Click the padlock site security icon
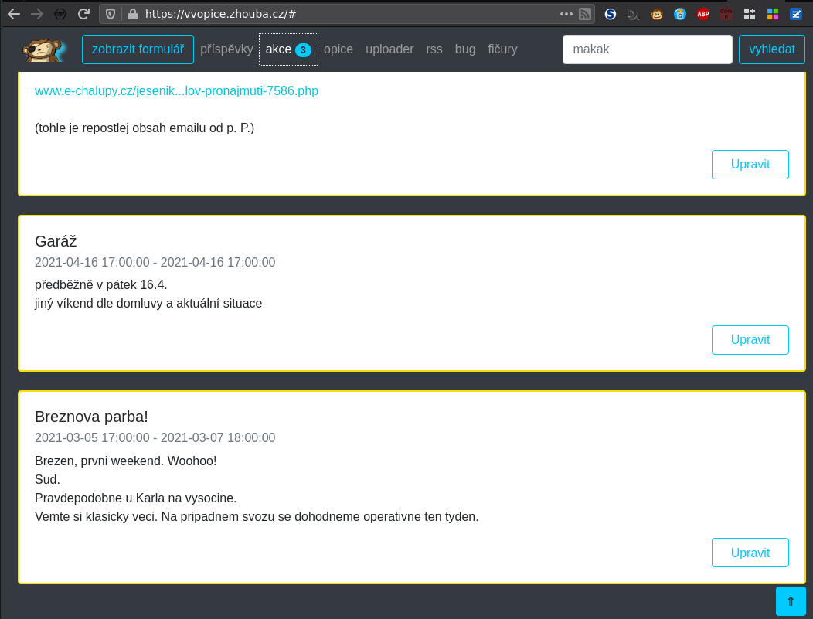 pyautogui.click(x=132, y=14)
